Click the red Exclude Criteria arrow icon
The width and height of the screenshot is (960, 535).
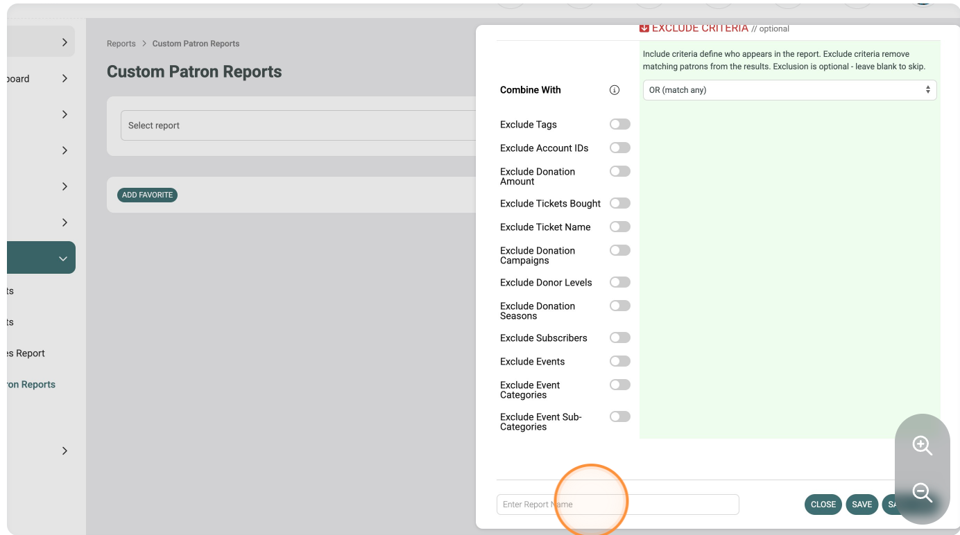644,28
